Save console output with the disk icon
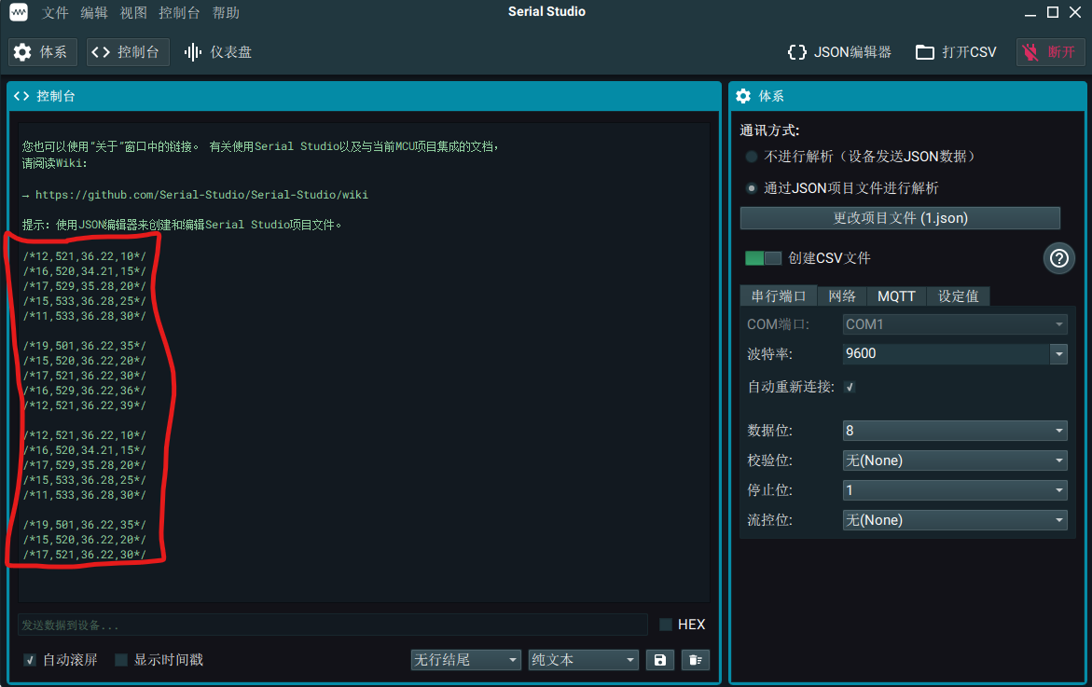This screenshot has height=687, width=1092. (659, 659)
